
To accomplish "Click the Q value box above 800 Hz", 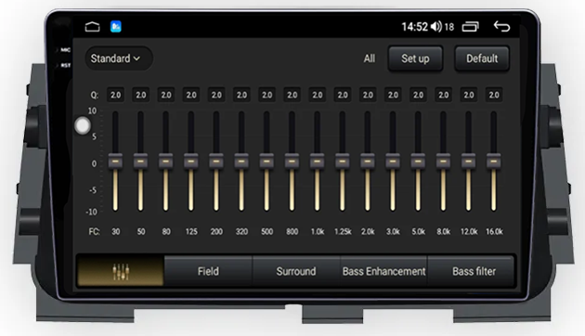I will click(292, 95).
